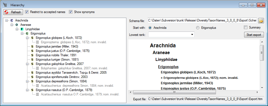Click synonym icon beside Acartauchenius depressifrons
This screenshot has height=106, width=268.
point(37,86)
